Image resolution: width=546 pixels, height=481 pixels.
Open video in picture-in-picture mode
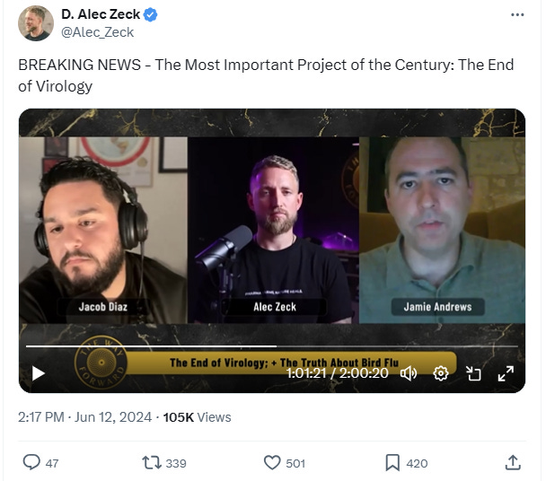(473, 373)
